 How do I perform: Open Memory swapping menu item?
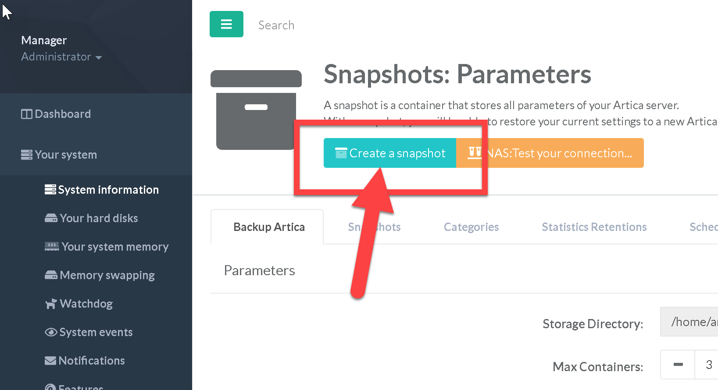click(107, 275)
